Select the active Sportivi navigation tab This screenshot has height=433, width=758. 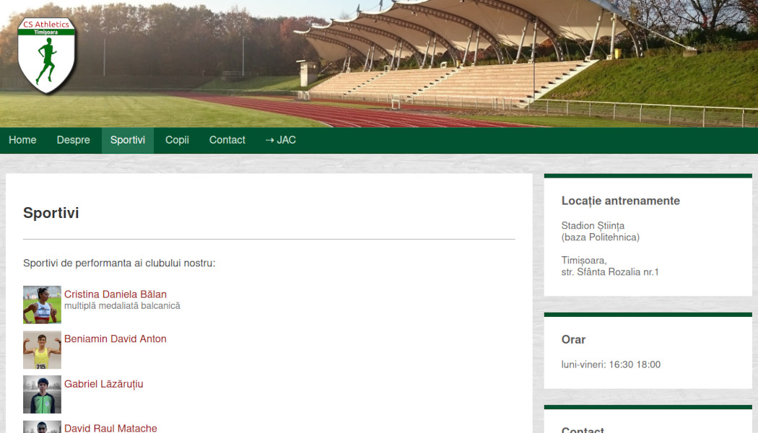pos(128,140)
